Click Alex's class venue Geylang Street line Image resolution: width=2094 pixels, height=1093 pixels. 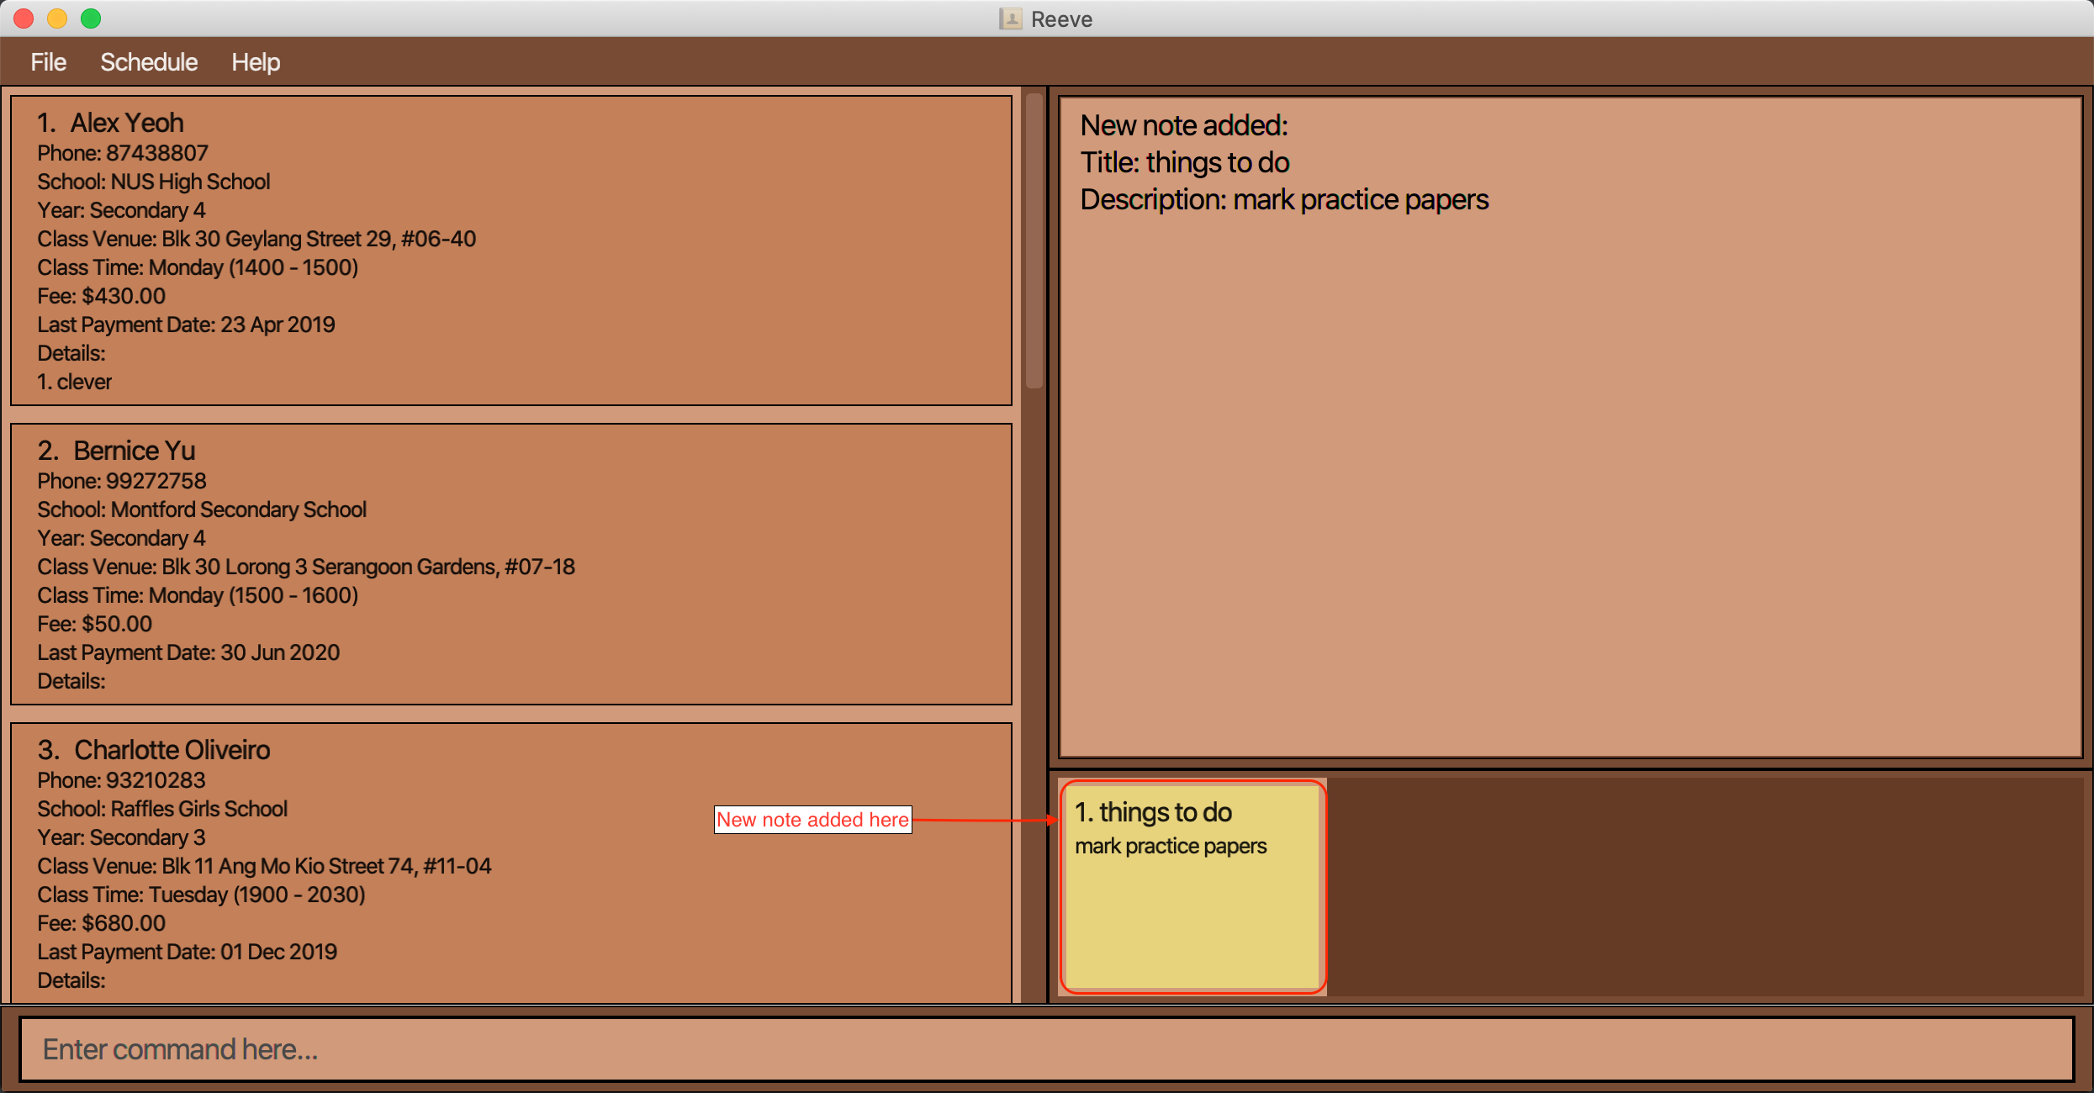click(256, 239)
